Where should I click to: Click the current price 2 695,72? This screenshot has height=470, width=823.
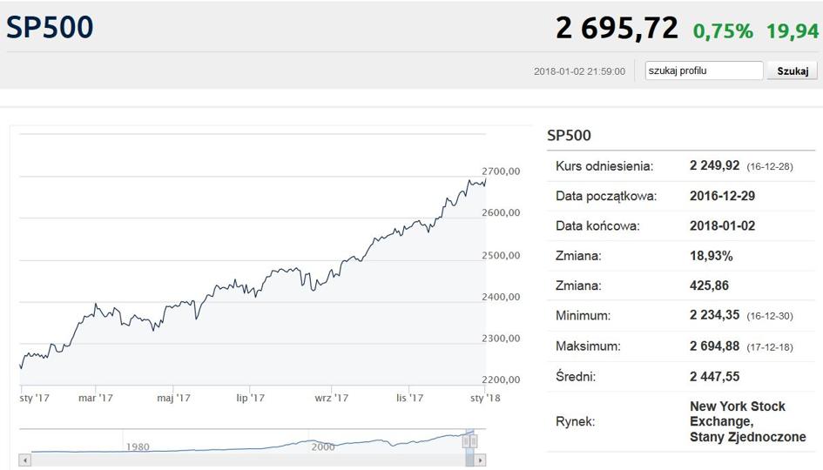617,28
